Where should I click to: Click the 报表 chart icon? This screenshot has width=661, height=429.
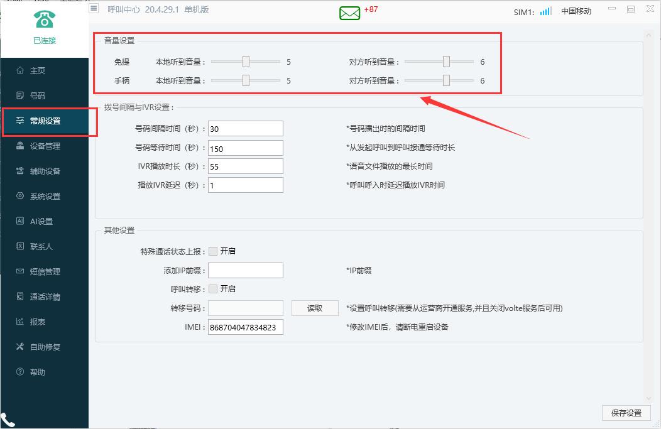[x=20, y=322]
